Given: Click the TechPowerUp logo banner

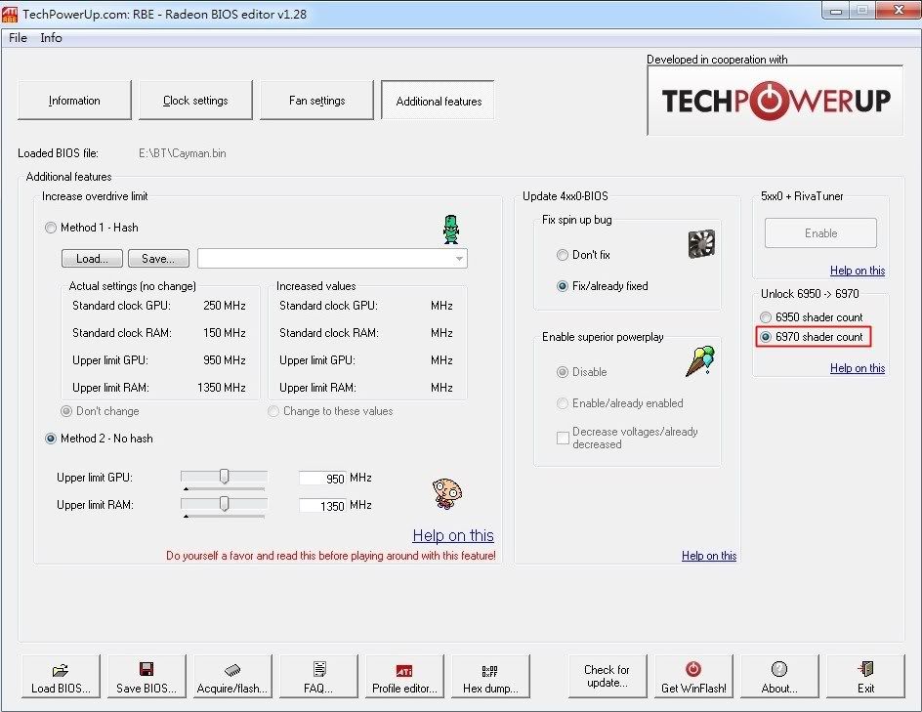Looking at the screenshot, I should pyautogui.click(x=775, y=101).
